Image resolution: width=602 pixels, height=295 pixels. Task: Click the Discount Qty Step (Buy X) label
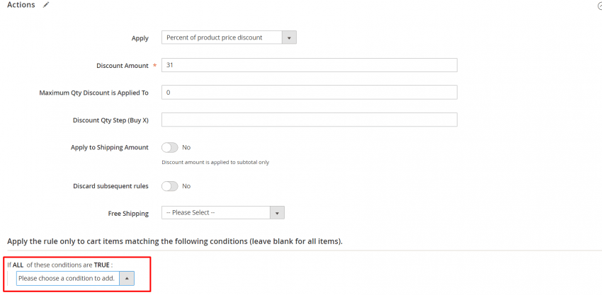[110, 120]
